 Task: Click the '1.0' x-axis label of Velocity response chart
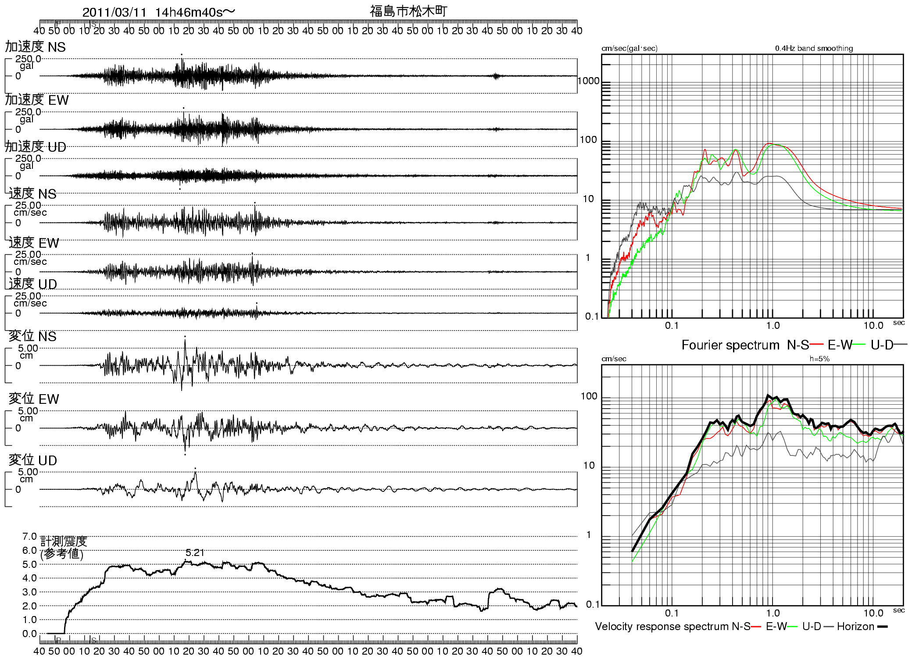coord(773,613)
